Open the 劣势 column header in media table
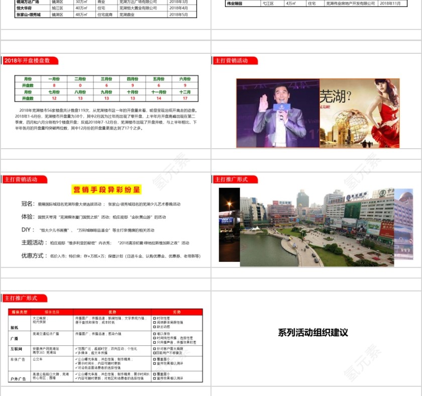Image resolution: width=422 pixels, height=396 pixels. click(177, 312)
